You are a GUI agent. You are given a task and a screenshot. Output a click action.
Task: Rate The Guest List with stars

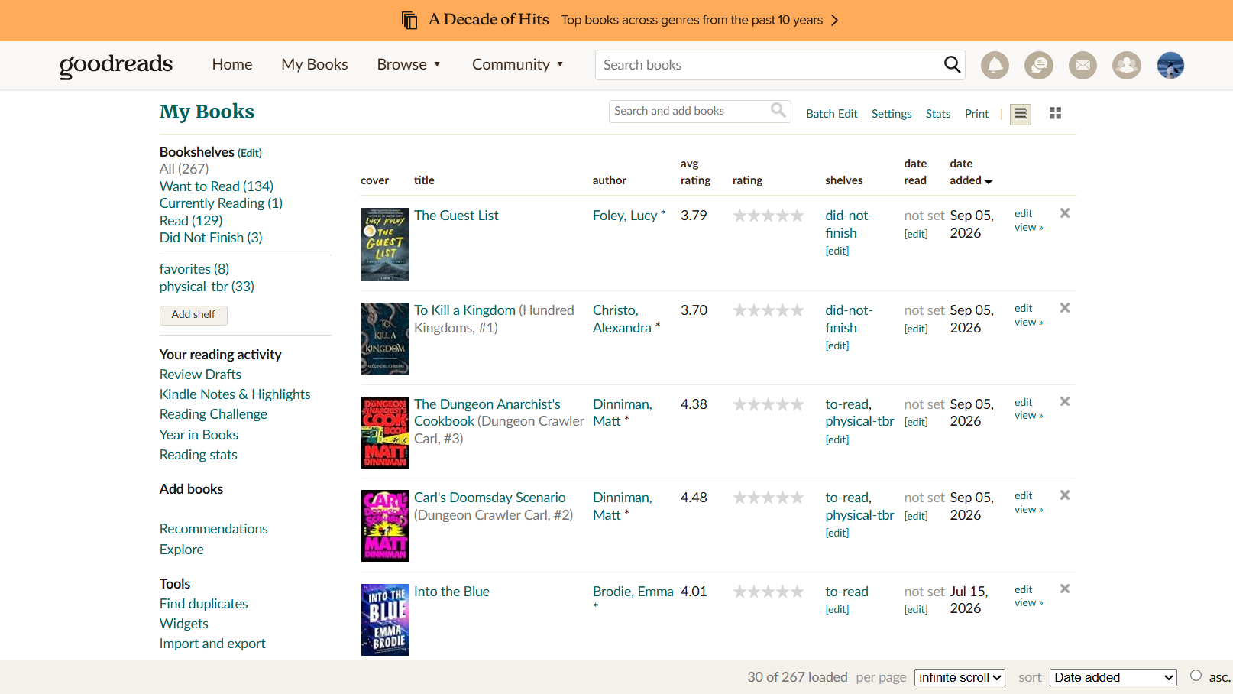[769, 216]
